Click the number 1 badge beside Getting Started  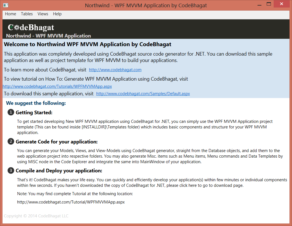coord(11,112)
